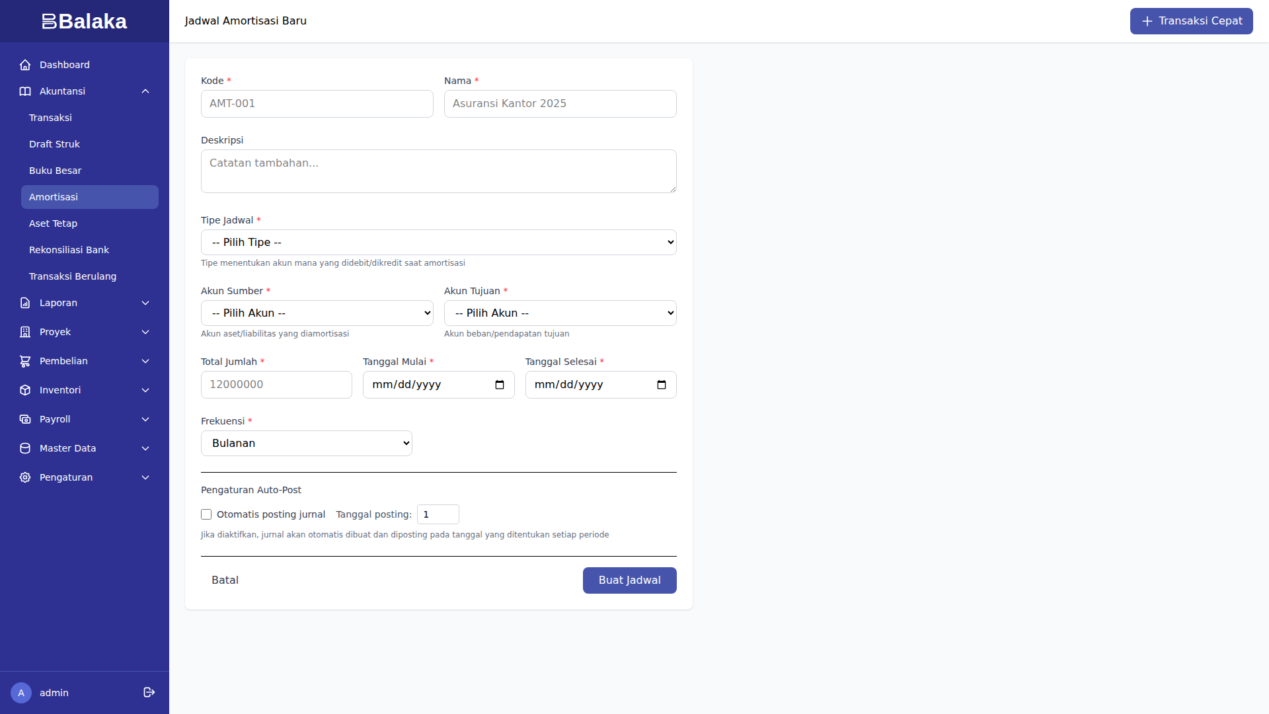
Task: Open Buku Besar sidebar item
Action: click(x=56, y=171)
